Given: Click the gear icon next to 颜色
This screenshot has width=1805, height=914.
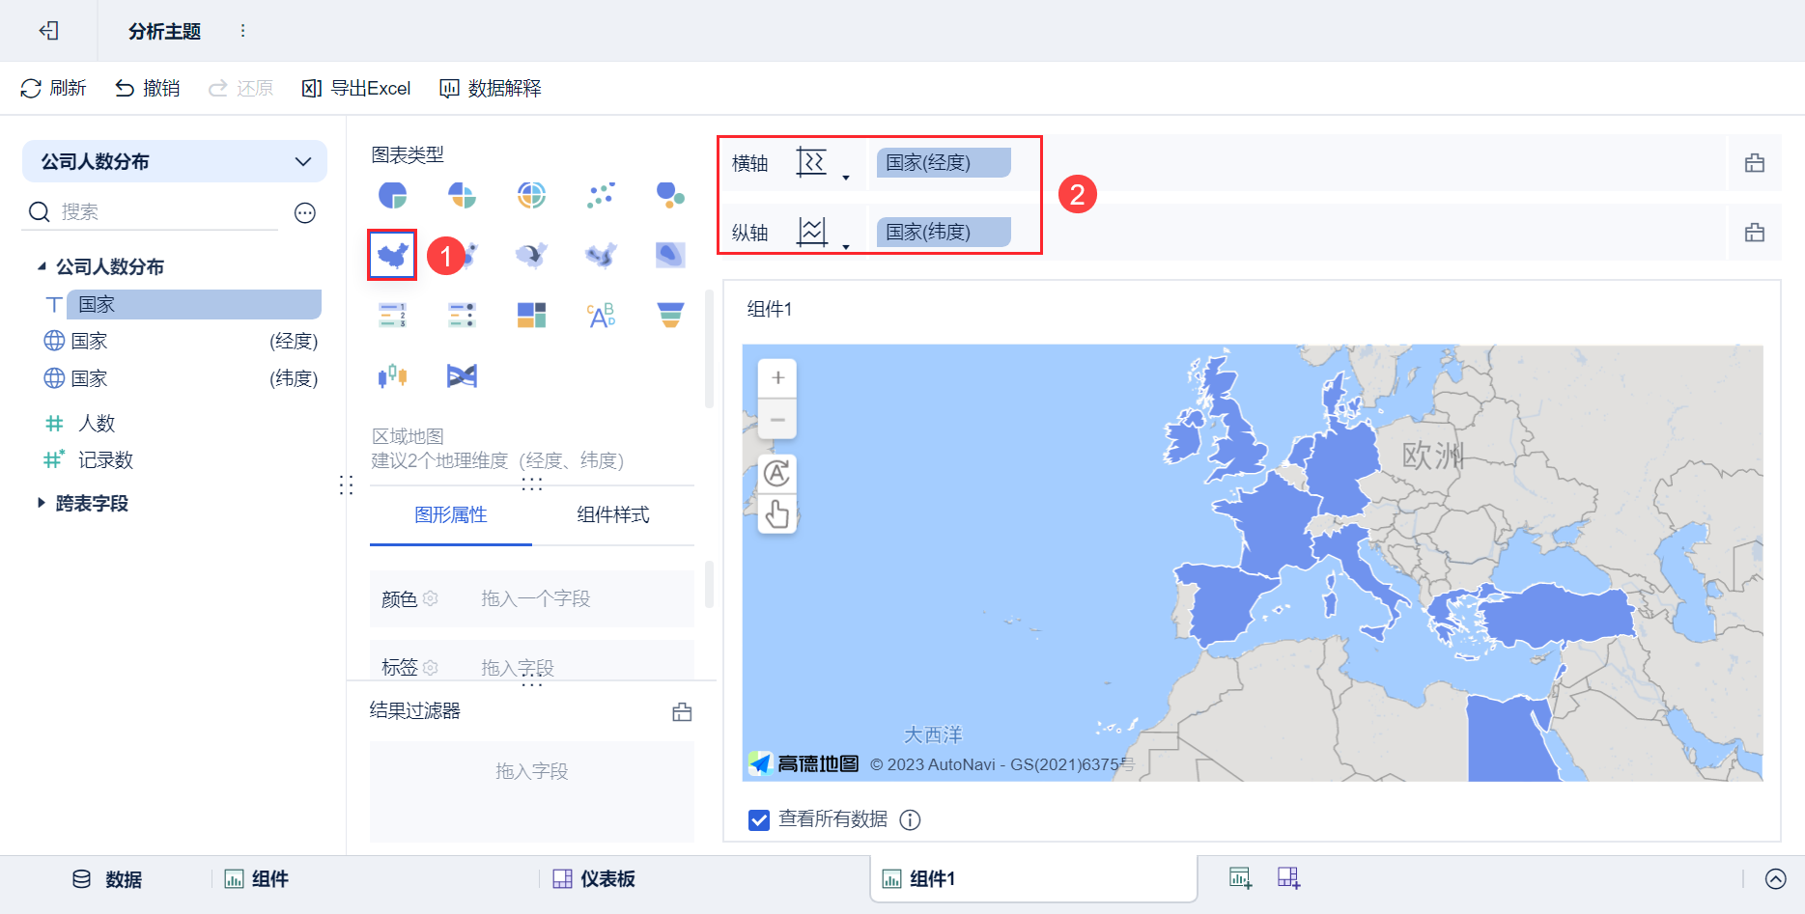Looking at the screenshot, I should pyautogui.click(x=431, y=598).
